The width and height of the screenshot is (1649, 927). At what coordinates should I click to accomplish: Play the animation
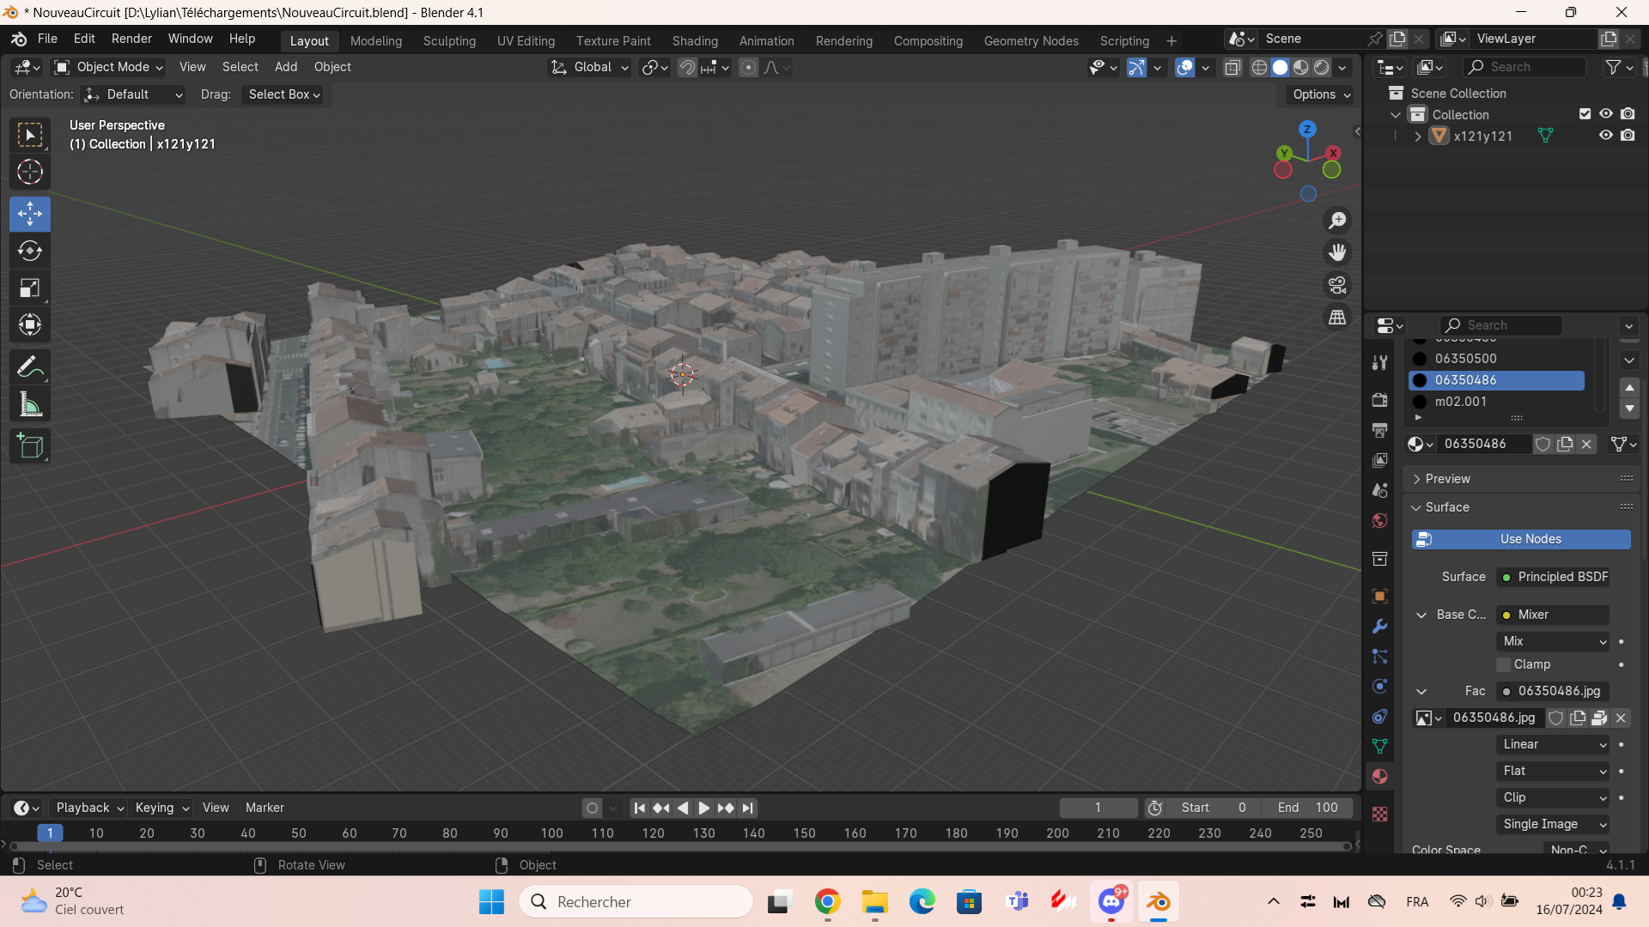point(703,808)
